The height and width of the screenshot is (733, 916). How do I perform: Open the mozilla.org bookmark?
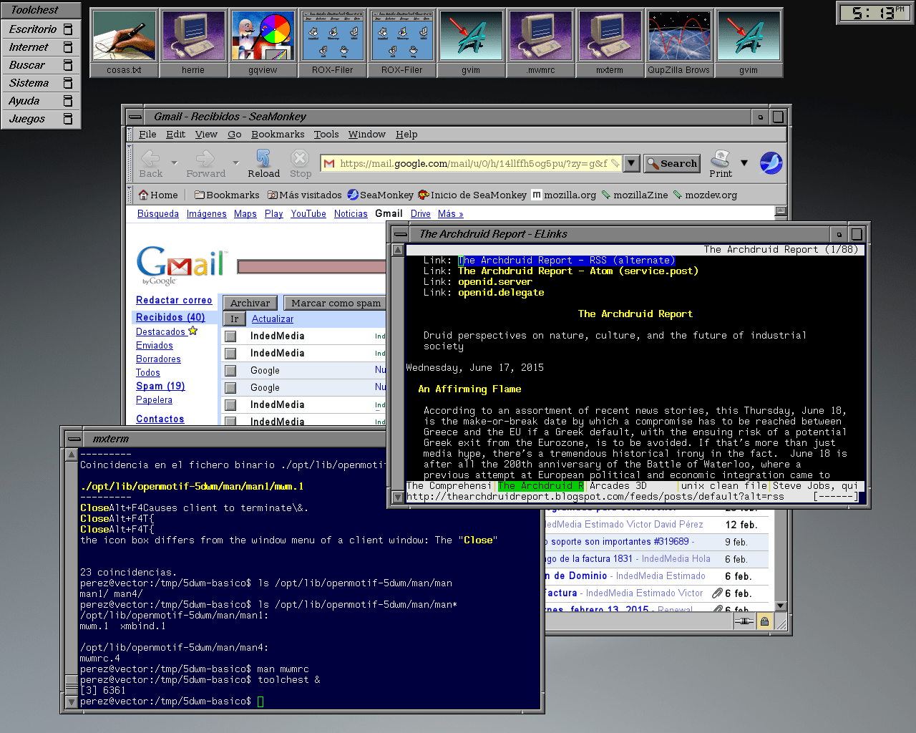[x=564, y=195]
